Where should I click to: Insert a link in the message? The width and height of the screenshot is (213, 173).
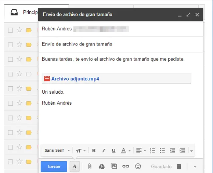(x=125, y=167)
